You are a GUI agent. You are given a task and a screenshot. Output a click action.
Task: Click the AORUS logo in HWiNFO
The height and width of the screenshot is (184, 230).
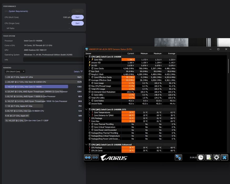pyautogui.click(x=114, y=158)
